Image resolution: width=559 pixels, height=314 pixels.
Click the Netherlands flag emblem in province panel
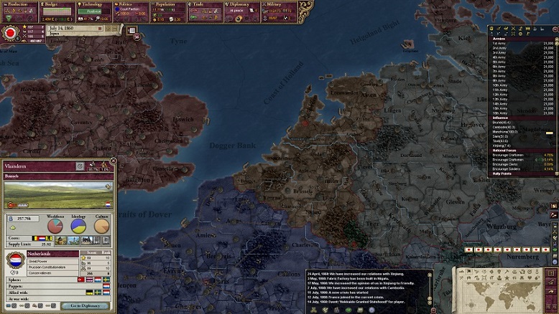pyautogui.click(x=17, y=262)
